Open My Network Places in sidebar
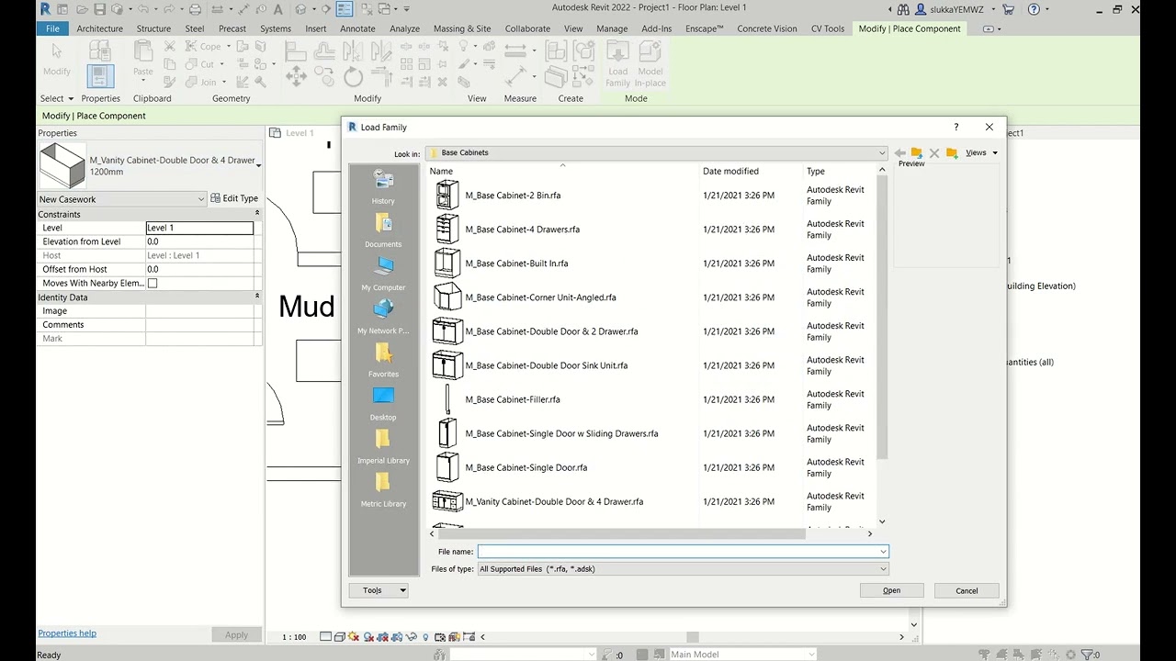 [383, 317]
